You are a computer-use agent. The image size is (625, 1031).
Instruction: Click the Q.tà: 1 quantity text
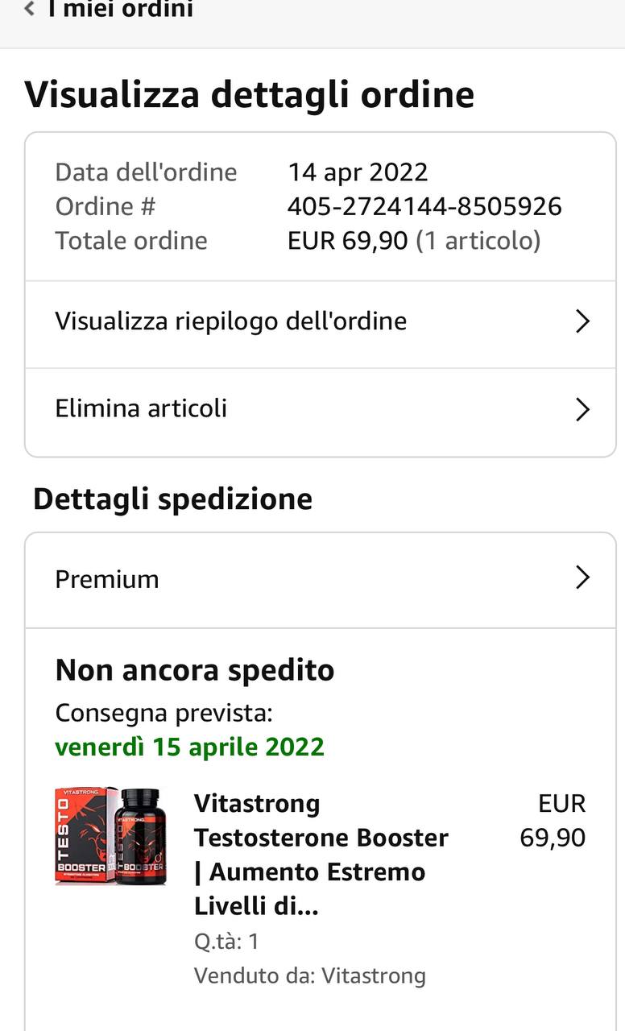pyautogui.click(x=226, y=941)
